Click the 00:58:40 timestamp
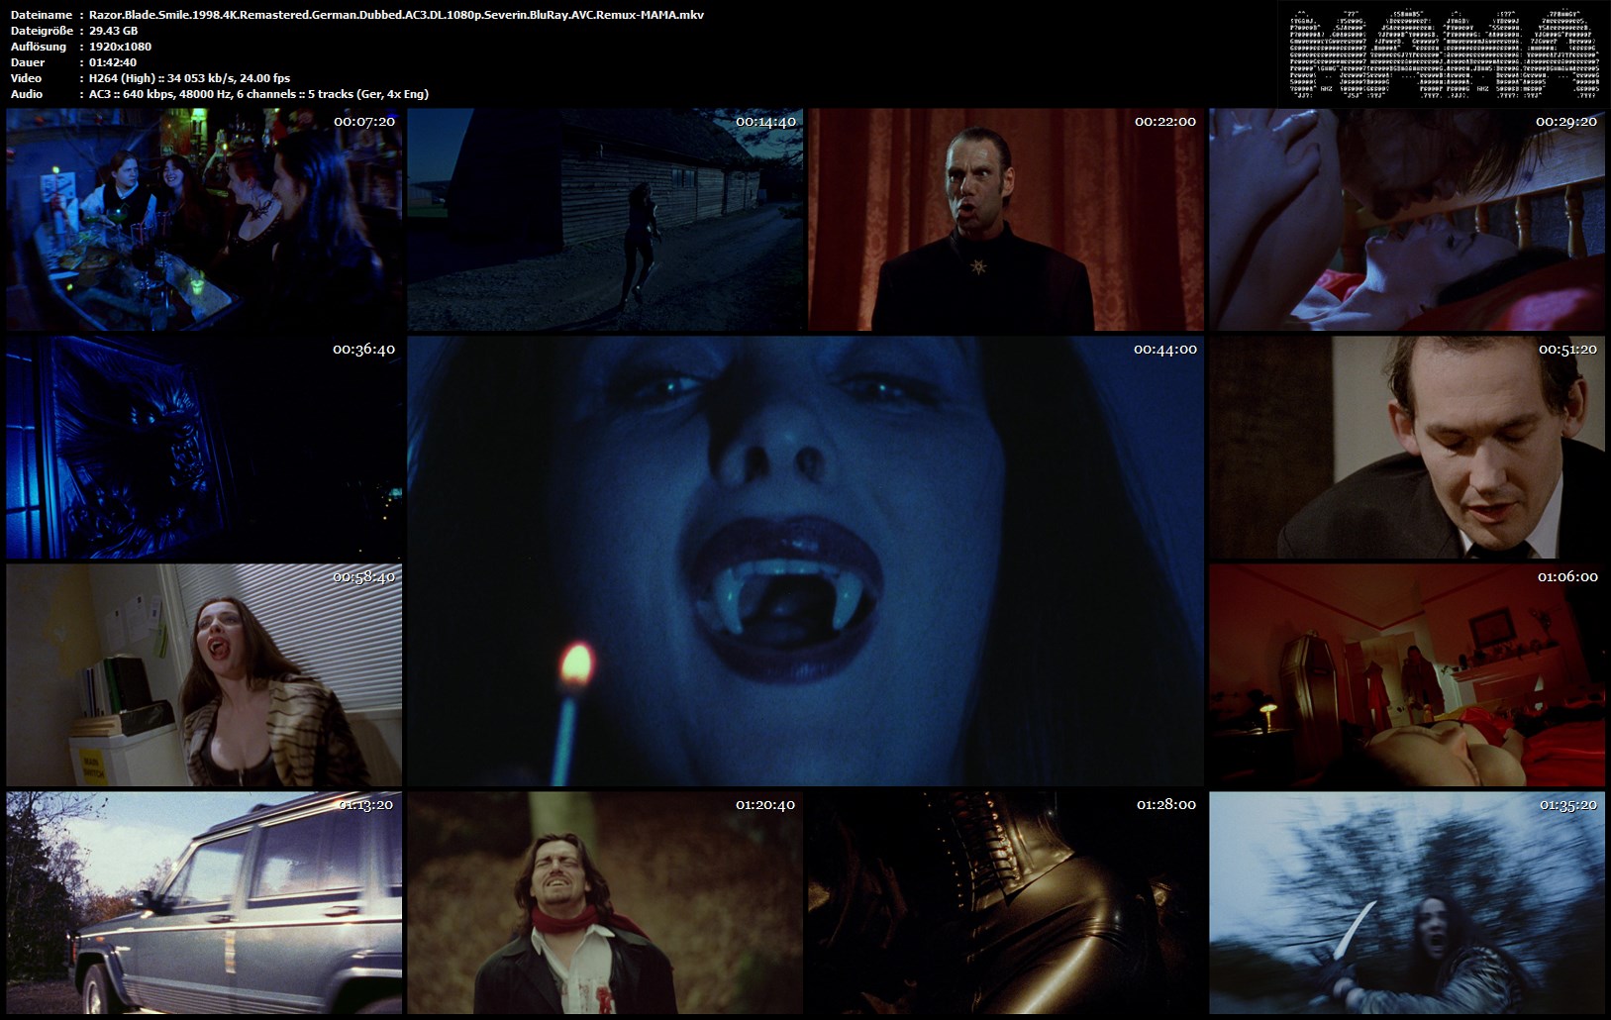Image resolution: width=1611 pixels, height=1020 pixels. tap(363, 576)
